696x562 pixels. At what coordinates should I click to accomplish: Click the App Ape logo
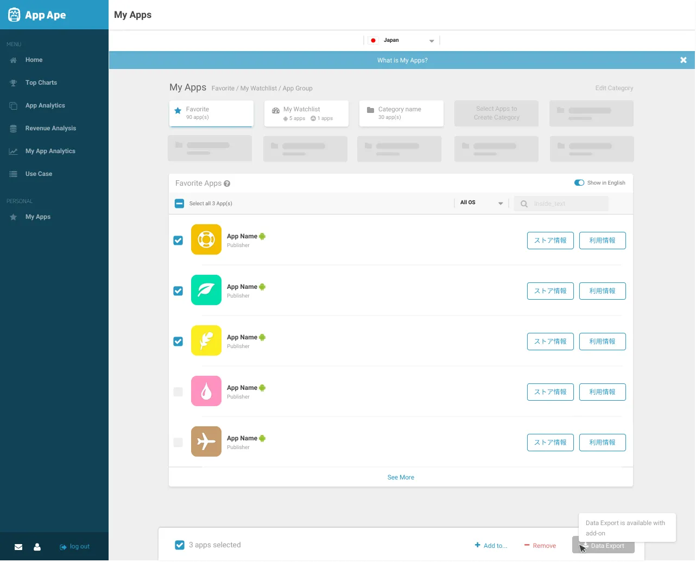[37, 15]
